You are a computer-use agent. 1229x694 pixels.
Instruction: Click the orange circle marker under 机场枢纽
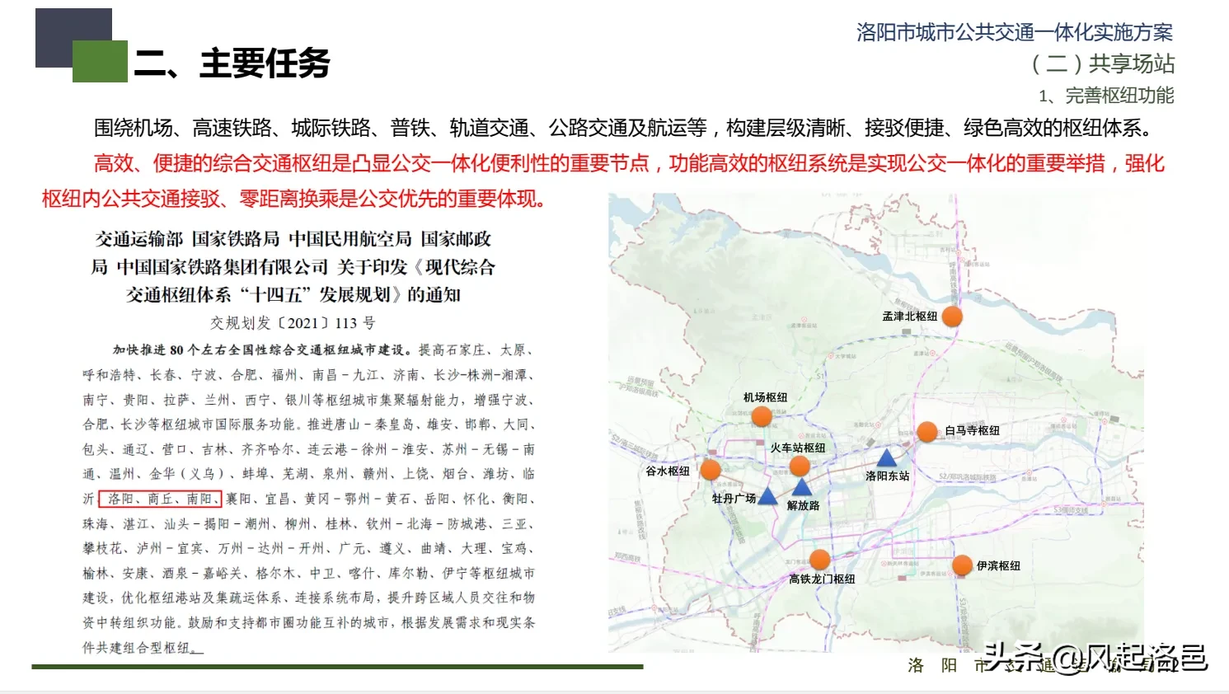coord(762,416)
